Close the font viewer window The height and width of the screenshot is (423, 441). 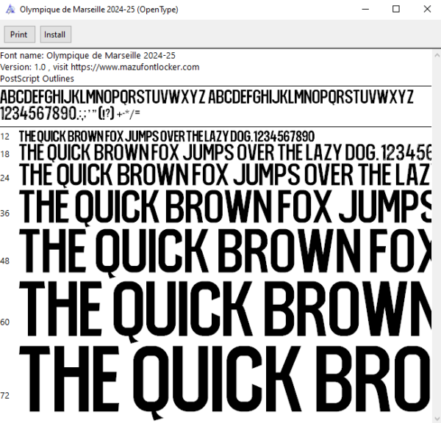click(427, 10)
